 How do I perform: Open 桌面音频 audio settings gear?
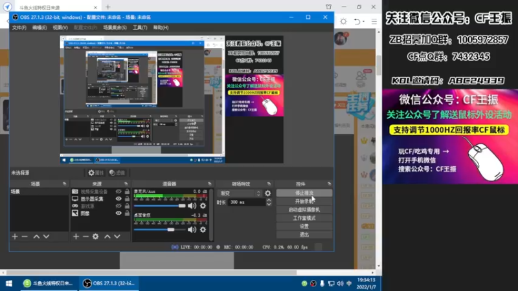pos(203,230)
